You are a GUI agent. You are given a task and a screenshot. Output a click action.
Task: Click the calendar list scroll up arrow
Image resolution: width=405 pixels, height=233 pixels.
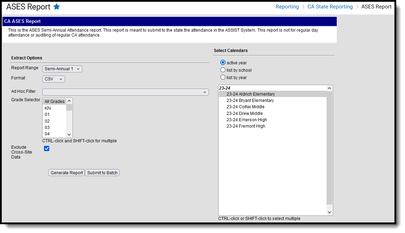(x=330, y=89)
